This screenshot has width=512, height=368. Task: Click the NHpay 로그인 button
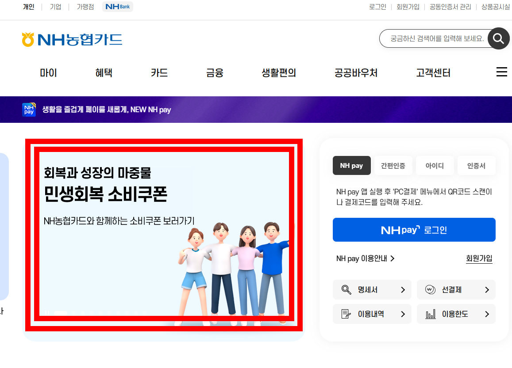pos(414,230)
